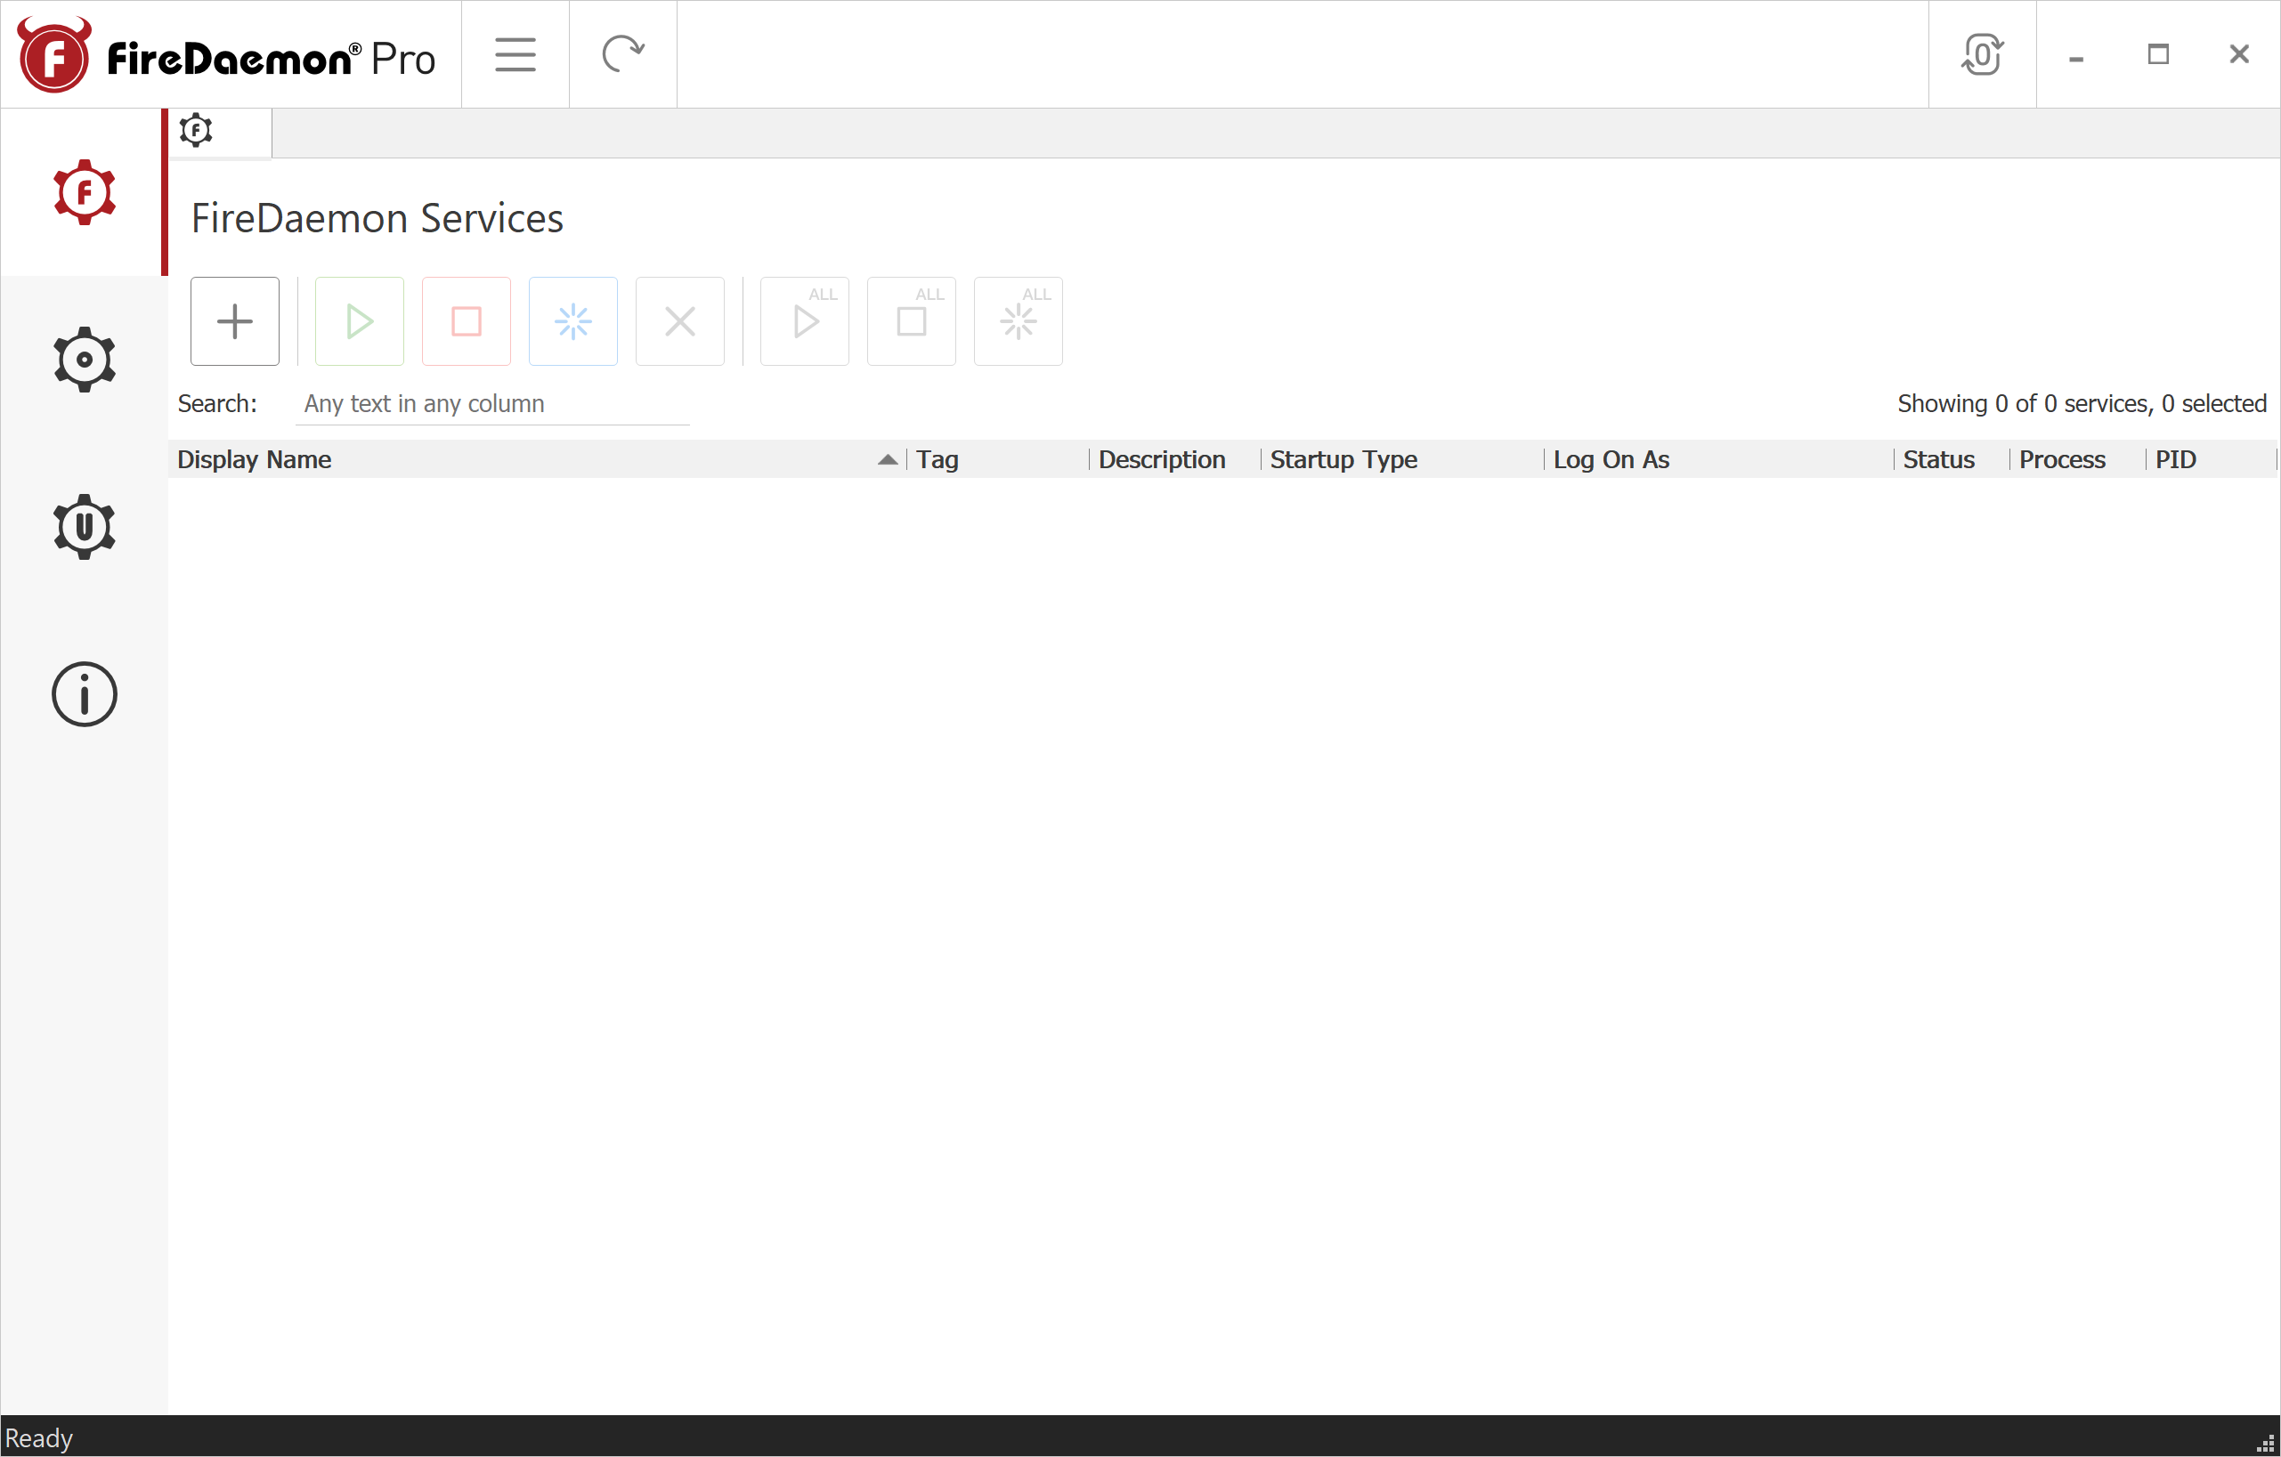The image size is (2281, 1457).
Task: Restart the selected service
Action: pyautogui.click(x=573, y=321)
